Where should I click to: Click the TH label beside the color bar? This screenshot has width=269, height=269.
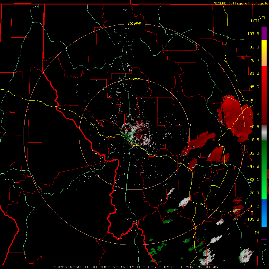257,233
